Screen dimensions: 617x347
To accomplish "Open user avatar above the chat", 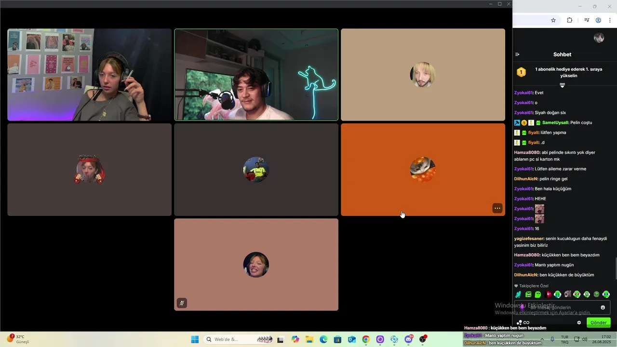I will [599, 38].
